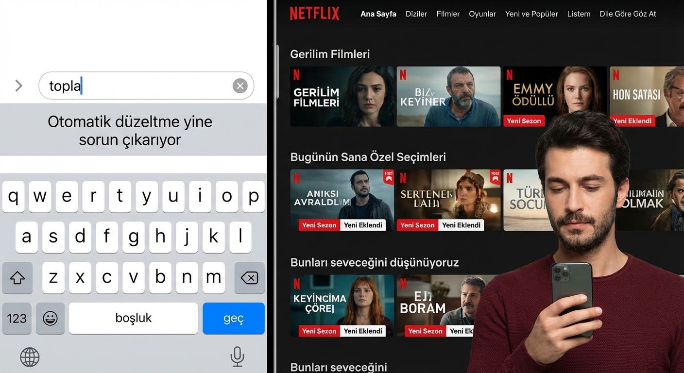Click the N logo on the Emmy Ödüllü thumbnail
The height and width of the screenshot is (373, 684).
[510, 75]
